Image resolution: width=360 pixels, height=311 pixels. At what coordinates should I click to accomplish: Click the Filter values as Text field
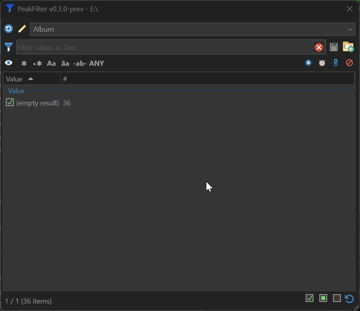[x=164, y=48]
